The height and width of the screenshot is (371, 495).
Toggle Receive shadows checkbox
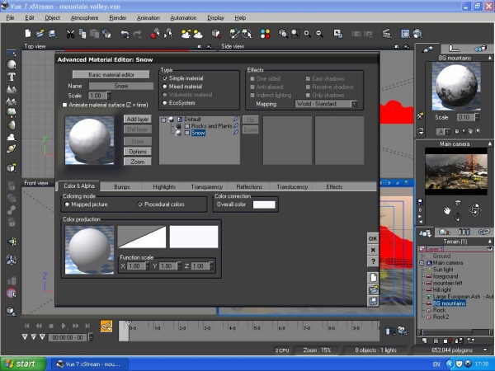[308, 87]
